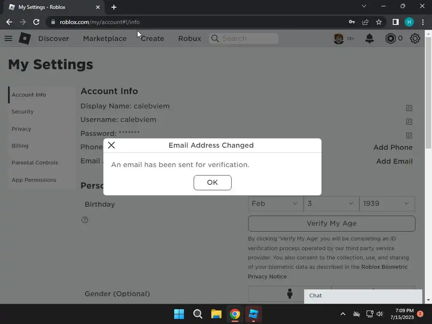
Task: Open the Roblox Biometric Privacy Notice link
Action: click(327, 272)
